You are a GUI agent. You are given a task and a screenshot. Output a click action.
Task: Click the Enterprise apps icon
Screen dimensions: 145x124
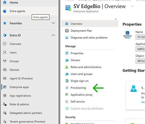point(5,87)
